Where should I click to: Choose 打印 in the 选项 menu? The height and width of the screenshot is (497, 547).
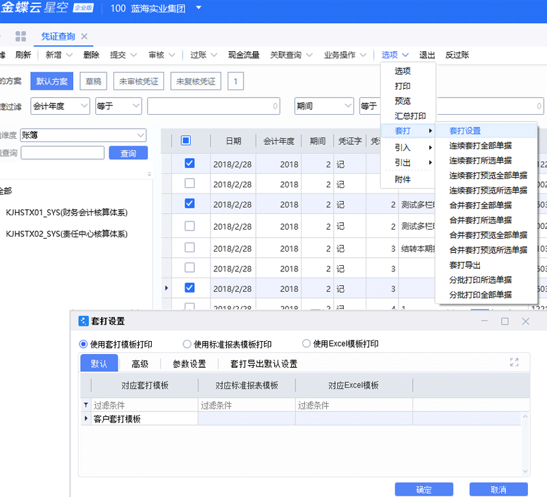point(402,86)
